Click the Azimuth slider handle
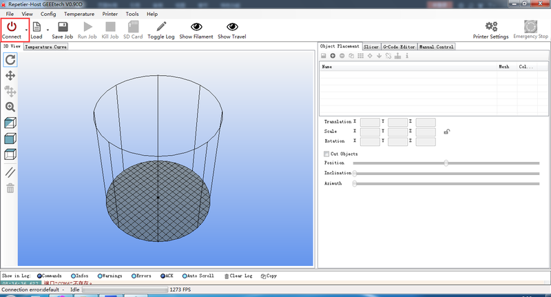The height and width of the screenshot is (297, 551). [355, 183]
